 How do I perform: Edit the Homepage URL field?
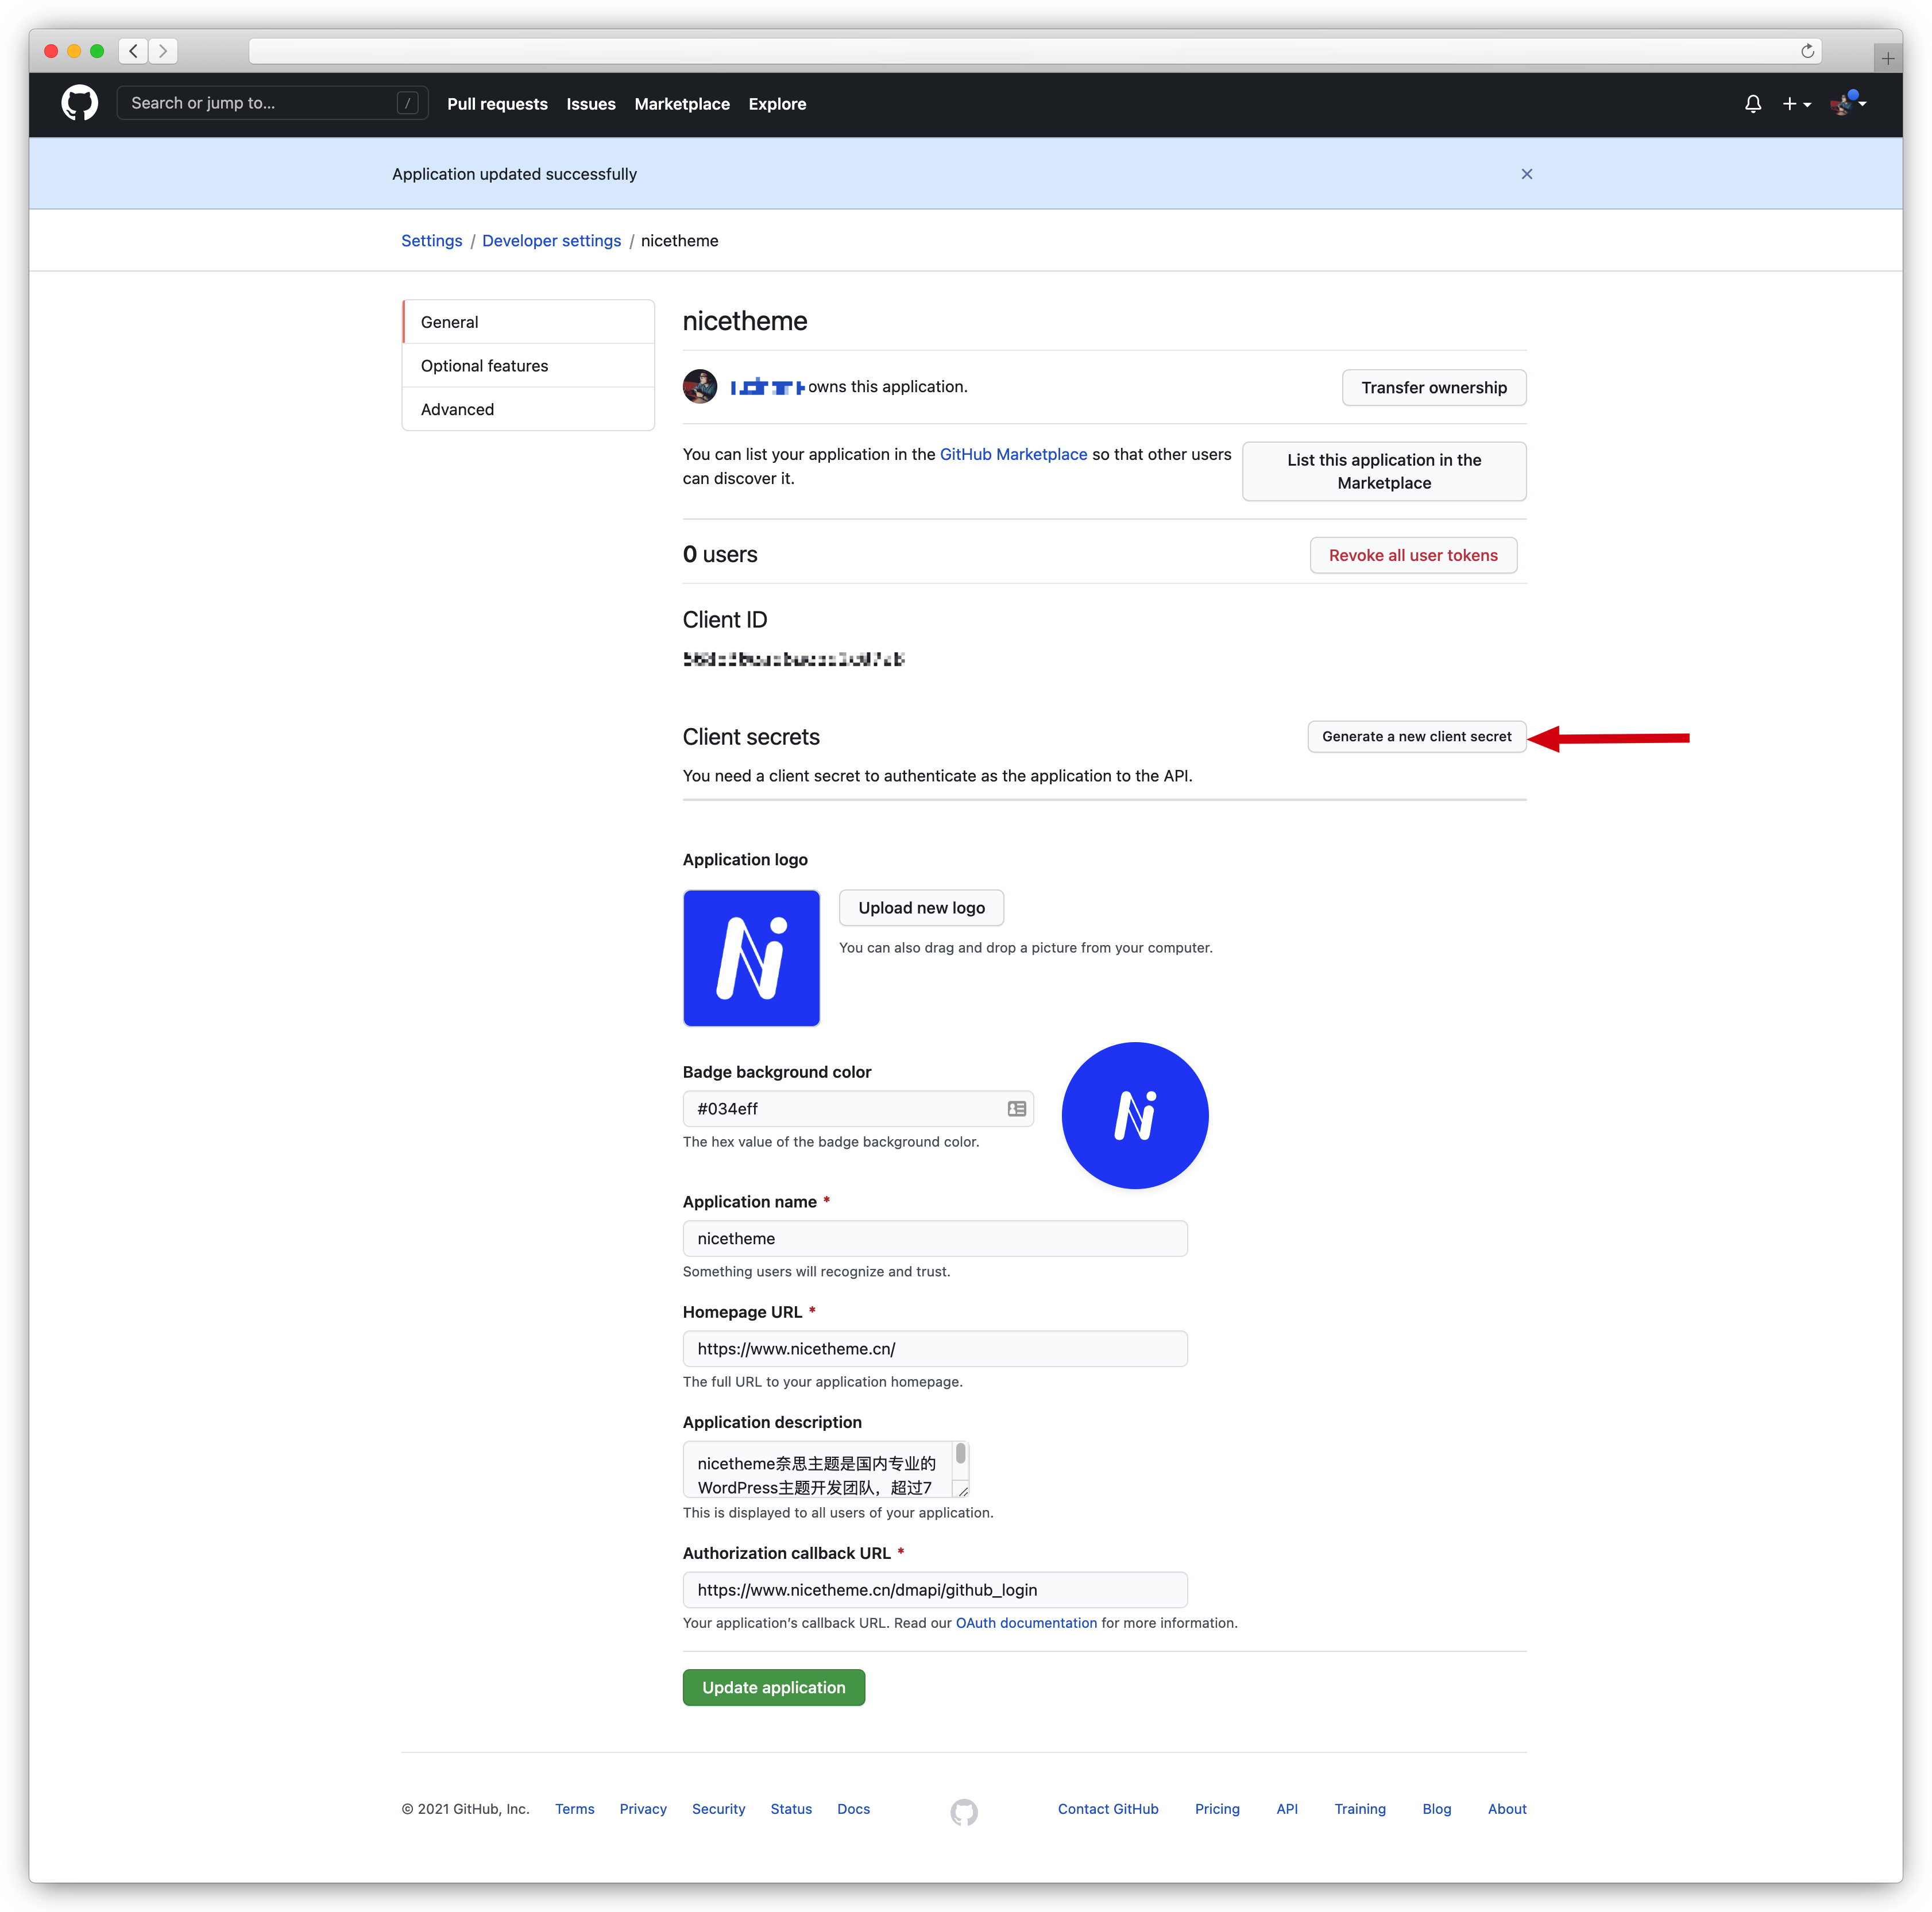point(935,1349)
